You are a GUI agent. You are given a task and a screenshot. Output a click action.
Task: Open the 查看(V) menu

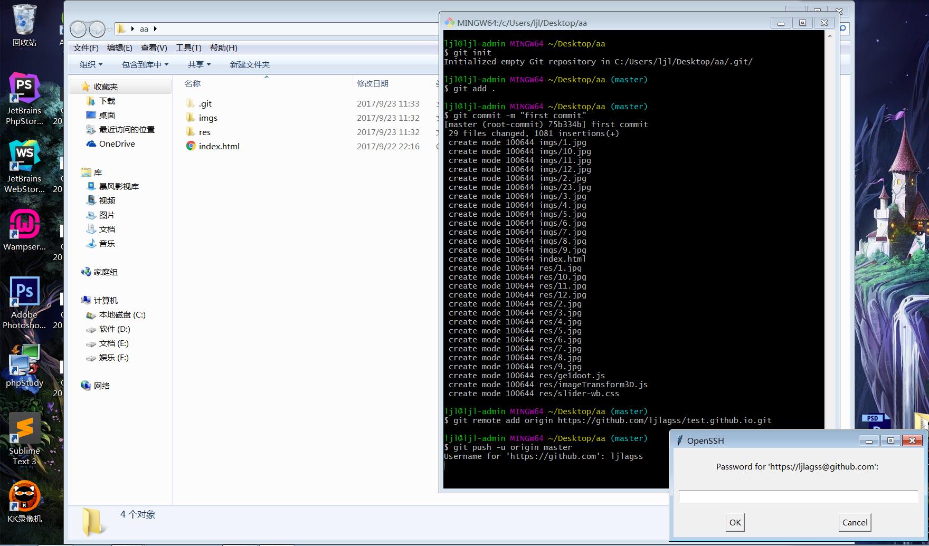(x=154, y=48)
